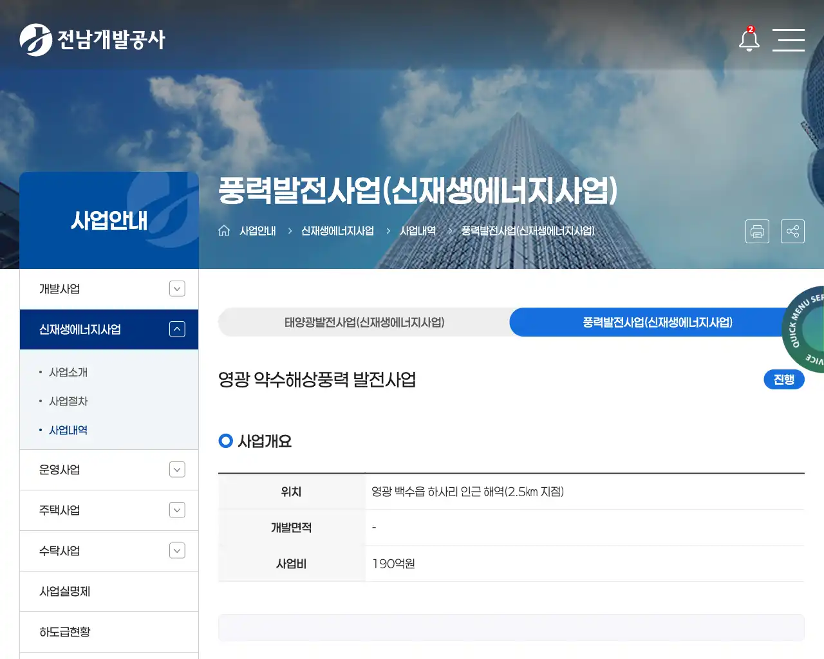The width and height of the screenshot is (824, 659).
Task: Switch to 태양광발전사업 tab
Action: tap(364, 322)
